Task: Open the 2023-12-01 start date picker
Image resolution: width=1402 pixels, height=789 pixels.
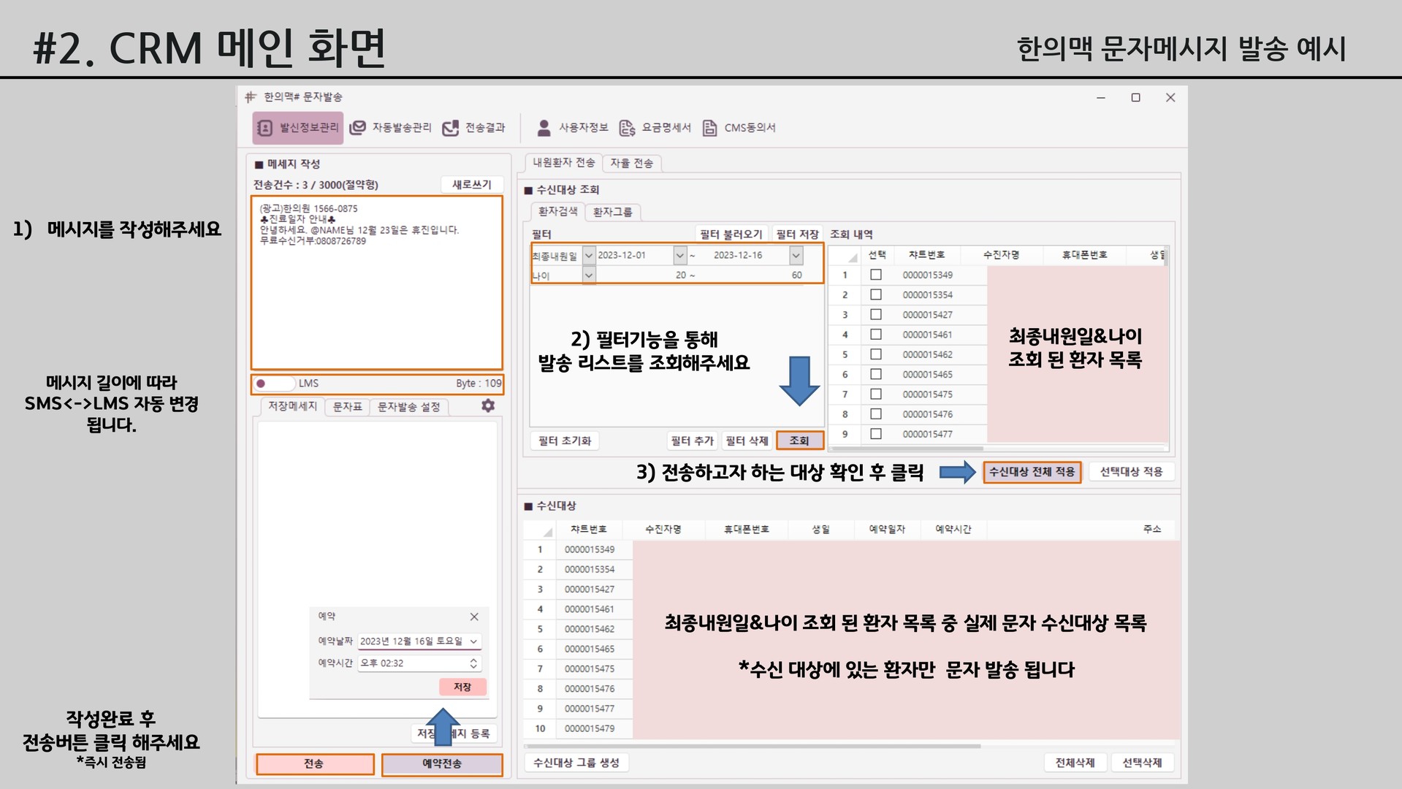Action: pyautogui.click(x=680, y=256)
